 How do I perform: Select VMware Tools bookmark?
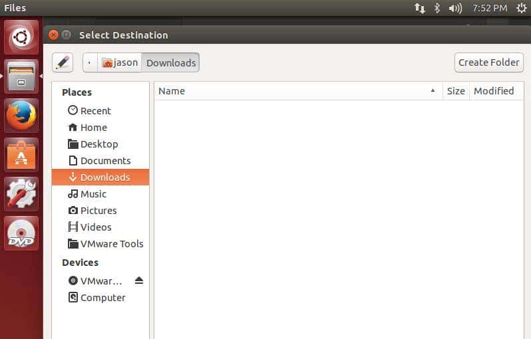(x=100, y=243)
